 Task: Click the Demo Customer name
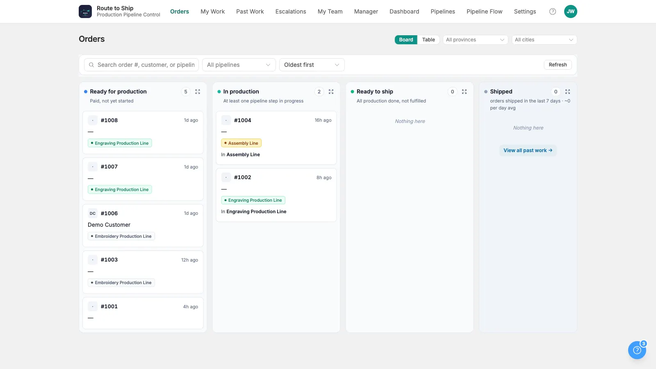coord(109,225)
